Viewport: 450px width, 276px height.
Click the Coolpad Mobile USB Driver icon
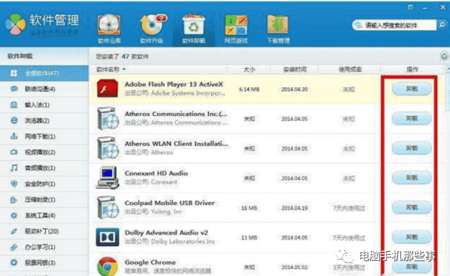tap(107, 208)
